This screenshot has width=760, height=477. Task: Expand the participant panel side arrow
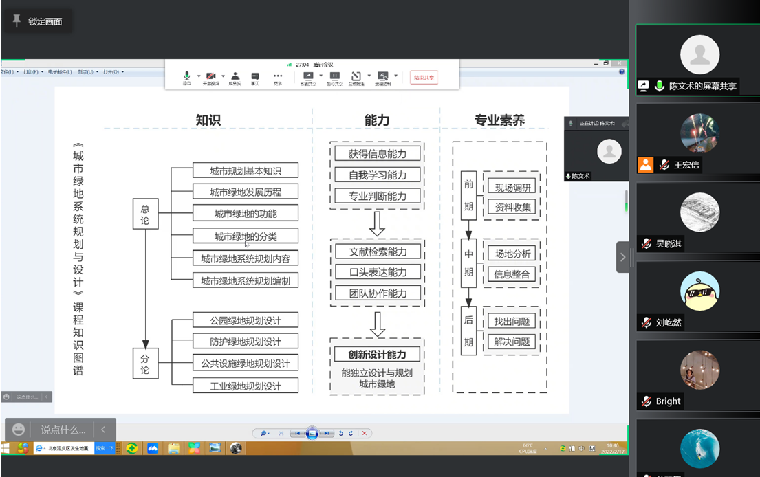click(x=622, y=257)
